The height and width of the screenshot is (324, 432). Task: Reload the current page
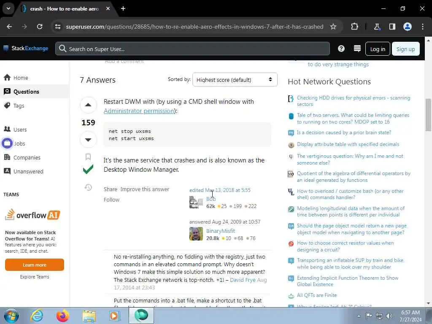(40, 27)
